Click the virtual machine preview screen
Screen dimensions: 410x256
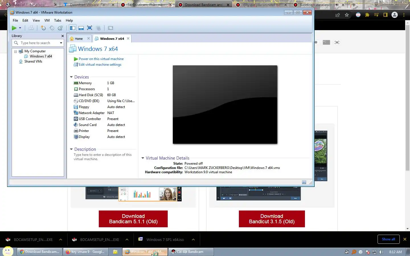pos(225,104)
